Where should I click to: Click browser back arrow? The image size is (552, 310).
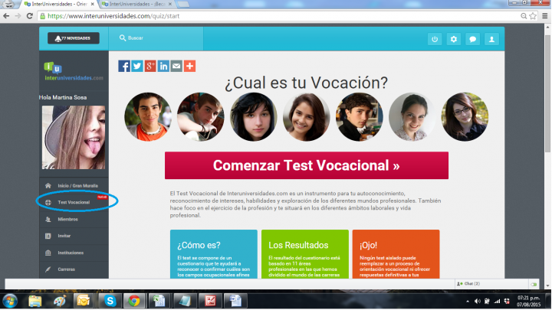click(x=6, y=16)
